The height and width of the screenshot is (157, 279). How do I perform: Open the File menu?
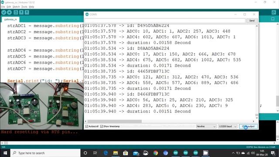(3, 7)
